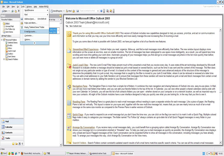Choose Customize in Tools menu
This screenshot has height=156, width=224.
(35, 36)
